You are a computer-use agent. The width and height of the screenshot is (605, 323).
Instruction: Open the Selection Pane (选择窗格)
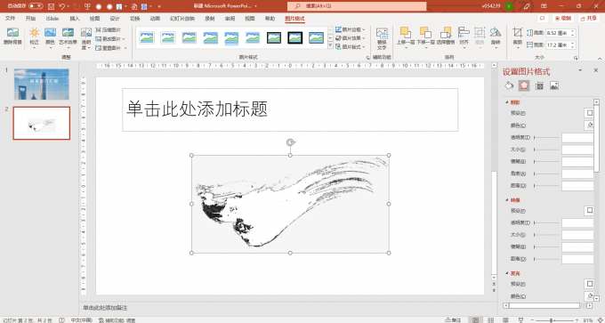pos(446,36)
